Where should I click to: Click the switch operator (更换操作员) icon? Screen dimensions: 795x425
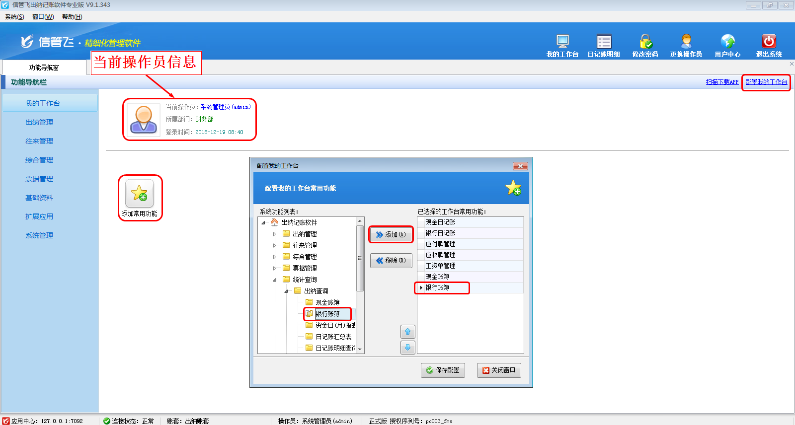(x=686, y=42)
